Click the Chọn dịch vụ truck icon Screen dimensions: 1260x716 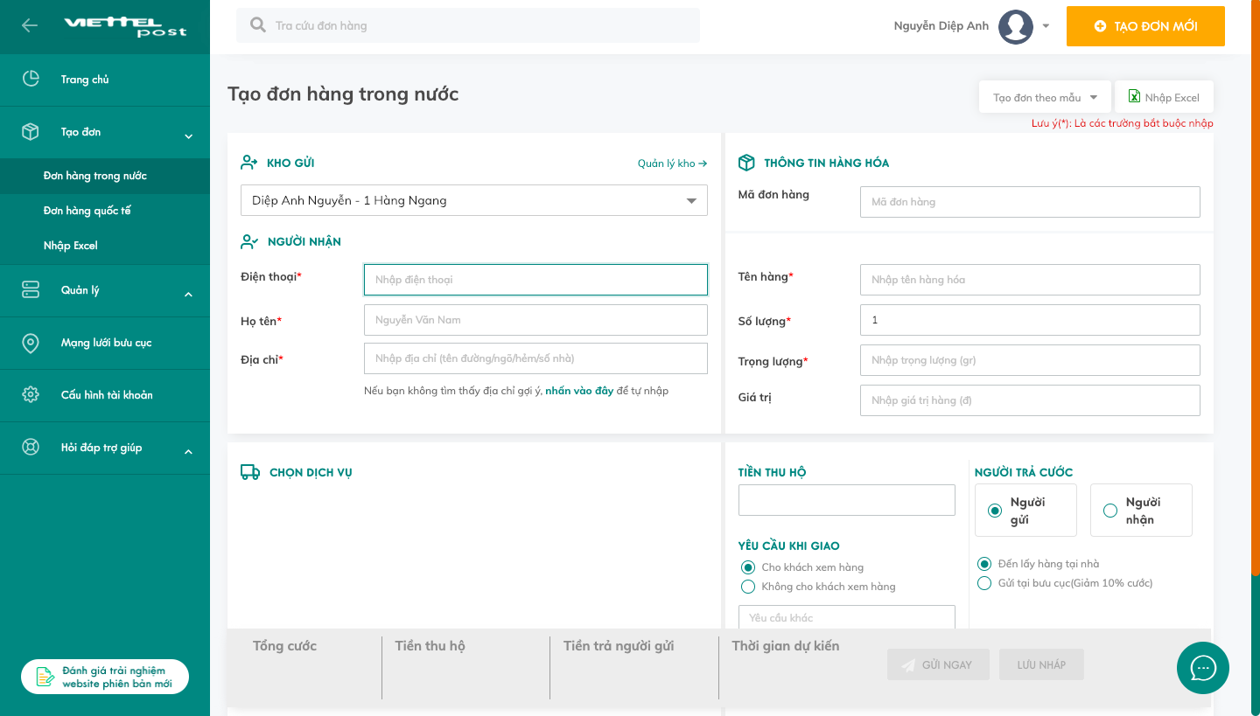(250, 472)
